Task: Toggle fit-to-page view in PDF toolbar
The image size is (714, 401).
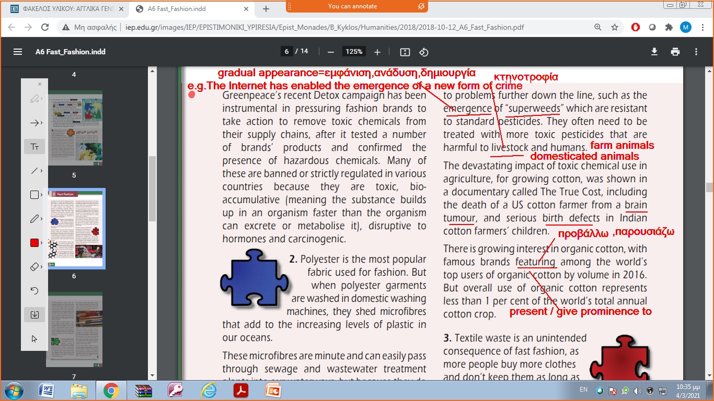Action: point(405,52)
